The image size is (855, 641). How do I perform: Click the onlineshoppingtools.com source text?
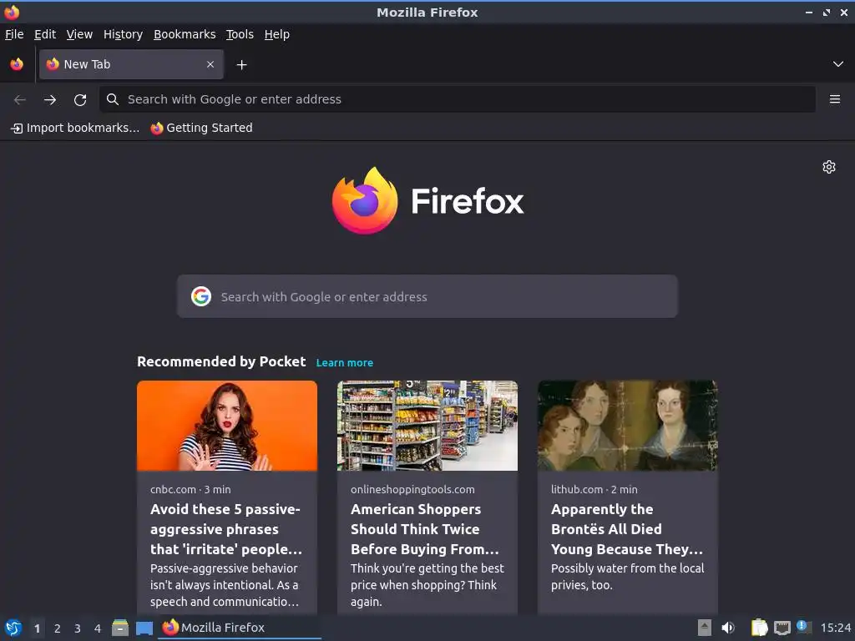coord(412,489)
